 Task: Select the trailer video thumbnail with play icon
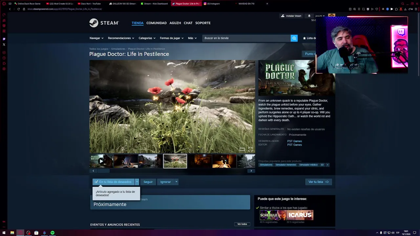101,161
